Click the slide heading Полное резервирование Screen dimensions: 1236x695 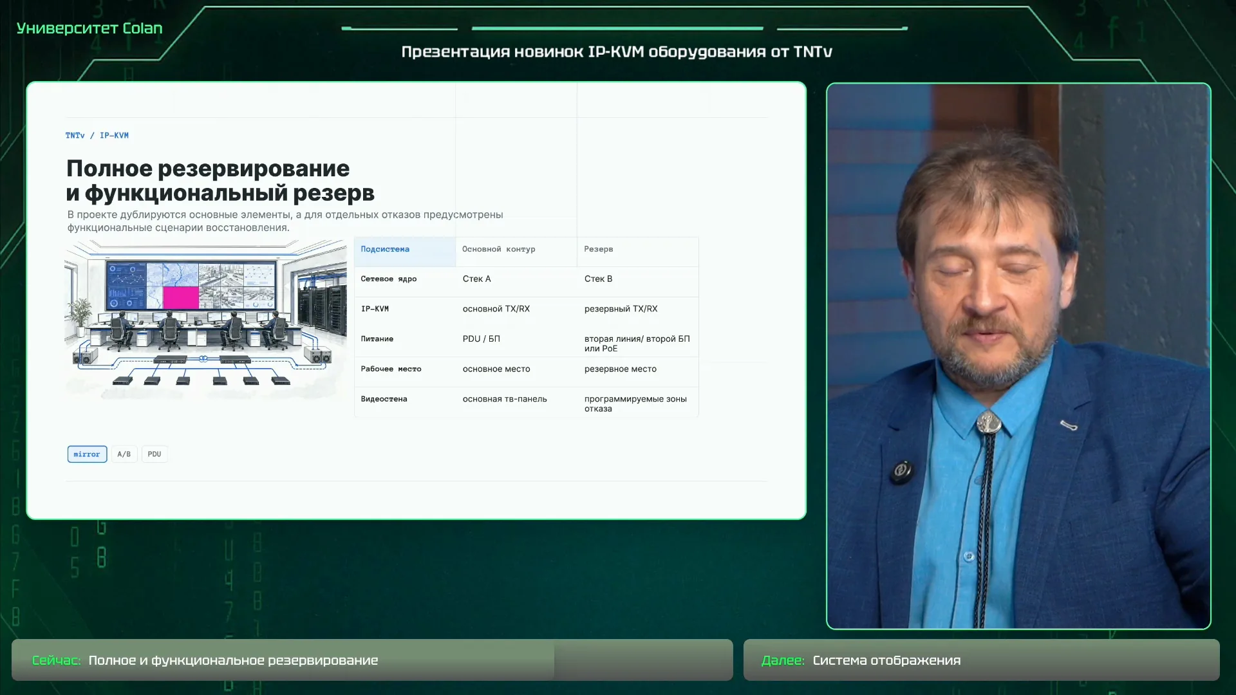point(220,181)
